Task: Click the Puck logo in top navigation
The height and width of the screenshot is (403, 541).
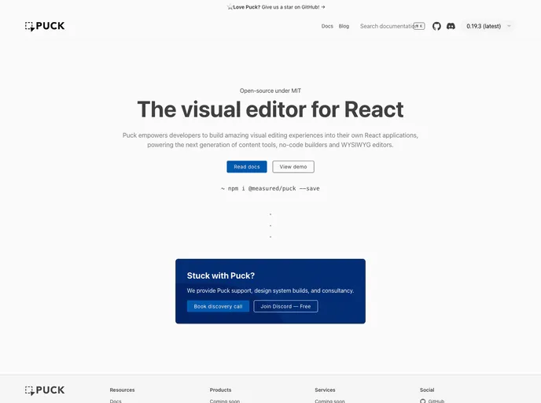Action: (x=45, y=26)
